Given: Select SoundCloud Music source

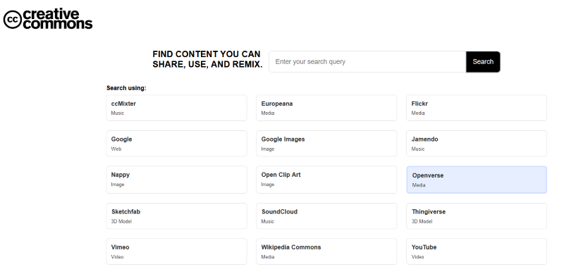Looking at the screenshot, I should tap(326, 216).
